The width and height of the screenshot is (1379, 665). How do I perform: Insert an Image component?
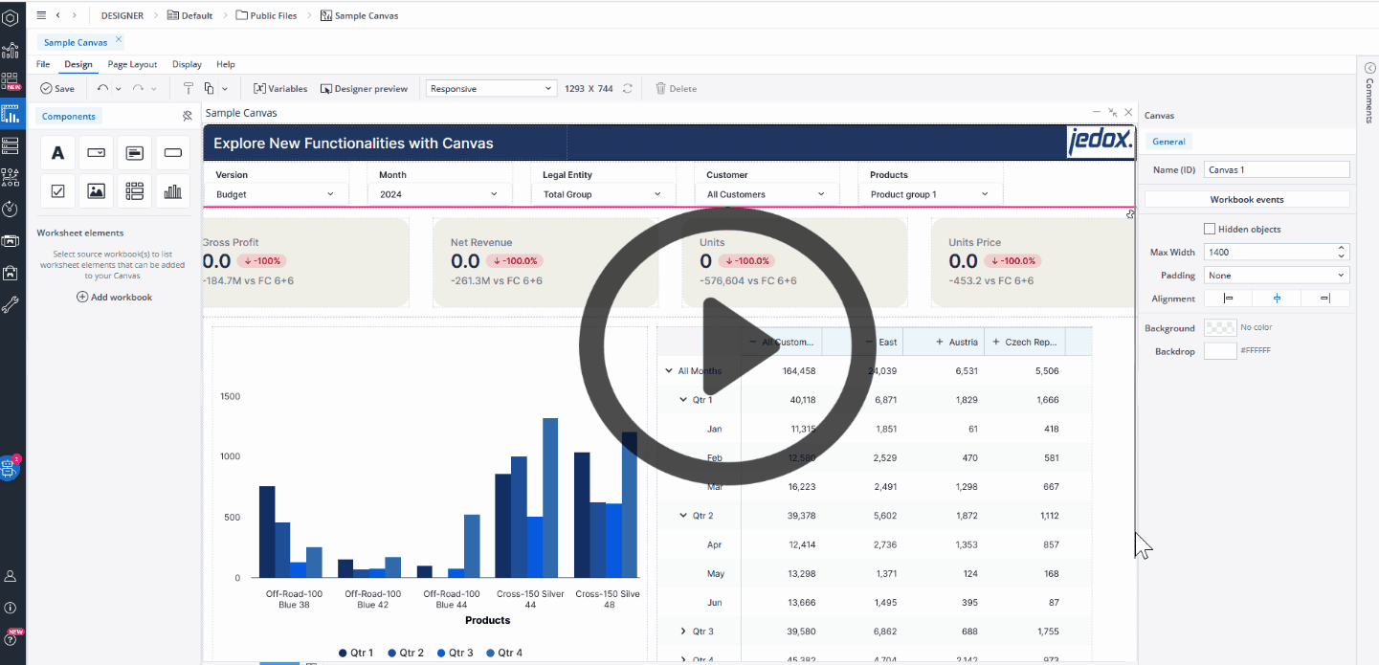tap(97, 191)
